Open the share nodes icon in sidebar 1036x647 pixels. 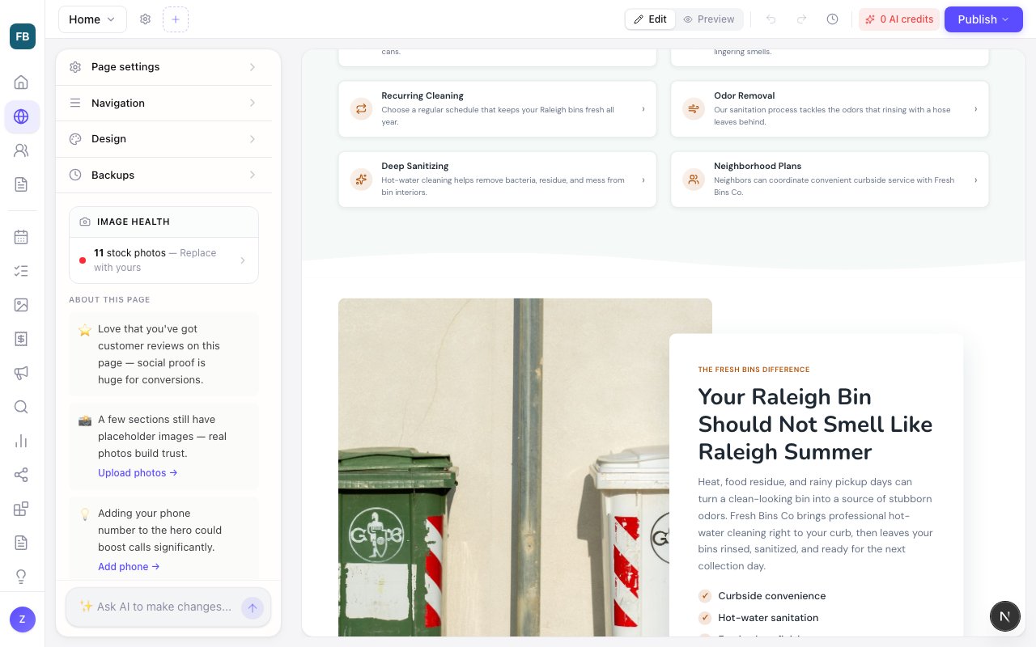(22, 475)
